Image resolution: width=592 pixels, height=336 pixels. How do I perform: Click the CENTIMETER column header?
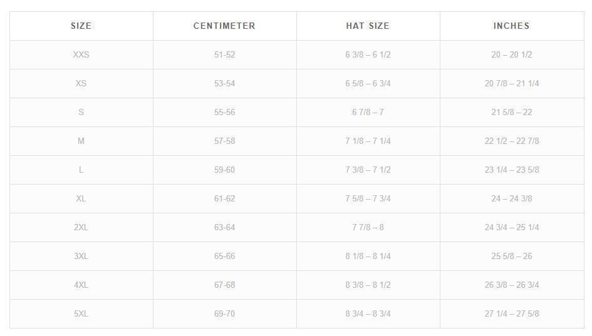click(224, 26)
